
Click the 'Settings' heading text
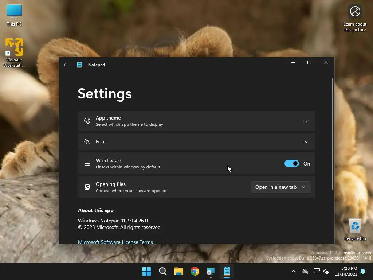105,94
